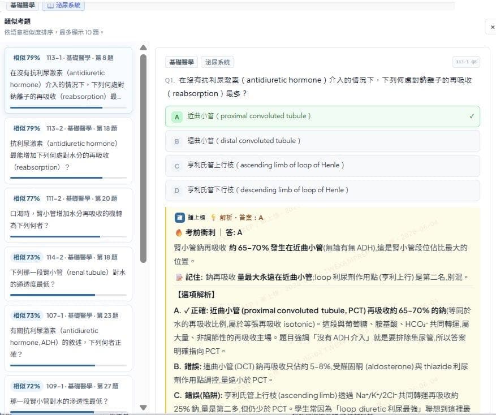
Task: Open similar question 113-2 基礎醫學 第18題
Action: (x=68, y=151)
